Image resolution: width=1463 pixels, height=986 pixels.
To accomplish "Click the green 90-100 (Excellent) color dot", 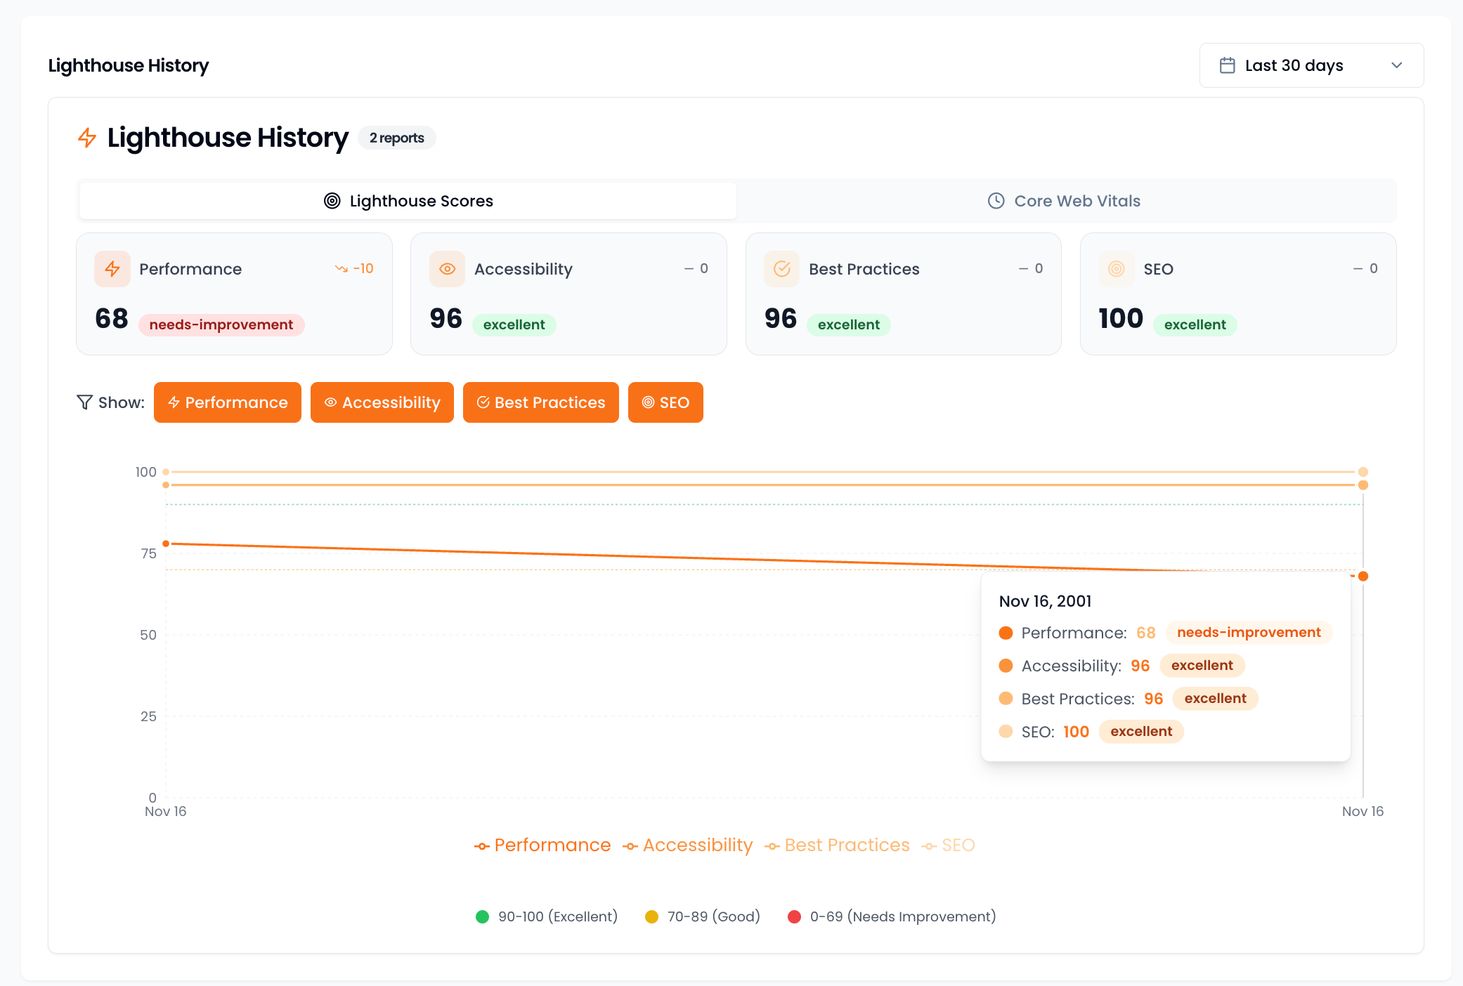I will [x=482, y=916].
